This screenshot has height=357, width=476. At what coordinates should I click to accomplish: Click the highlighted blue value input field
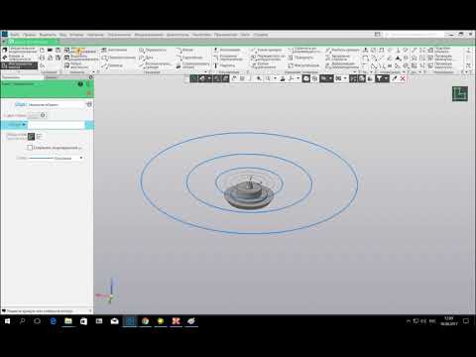point(57,125)
